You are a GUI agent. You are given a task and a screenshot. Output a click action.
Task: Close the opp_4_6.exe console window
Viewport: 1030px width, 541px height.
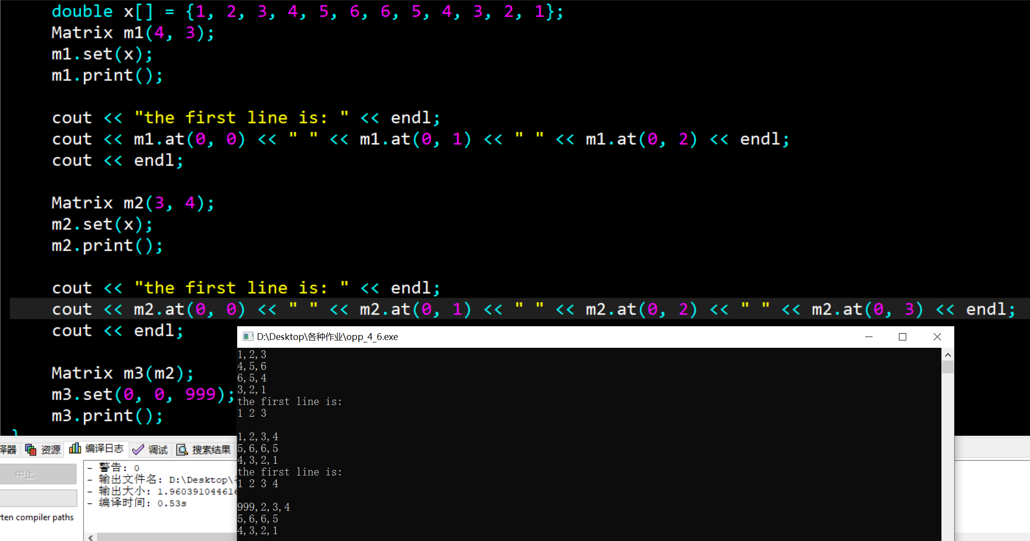[x=937, y=337]
